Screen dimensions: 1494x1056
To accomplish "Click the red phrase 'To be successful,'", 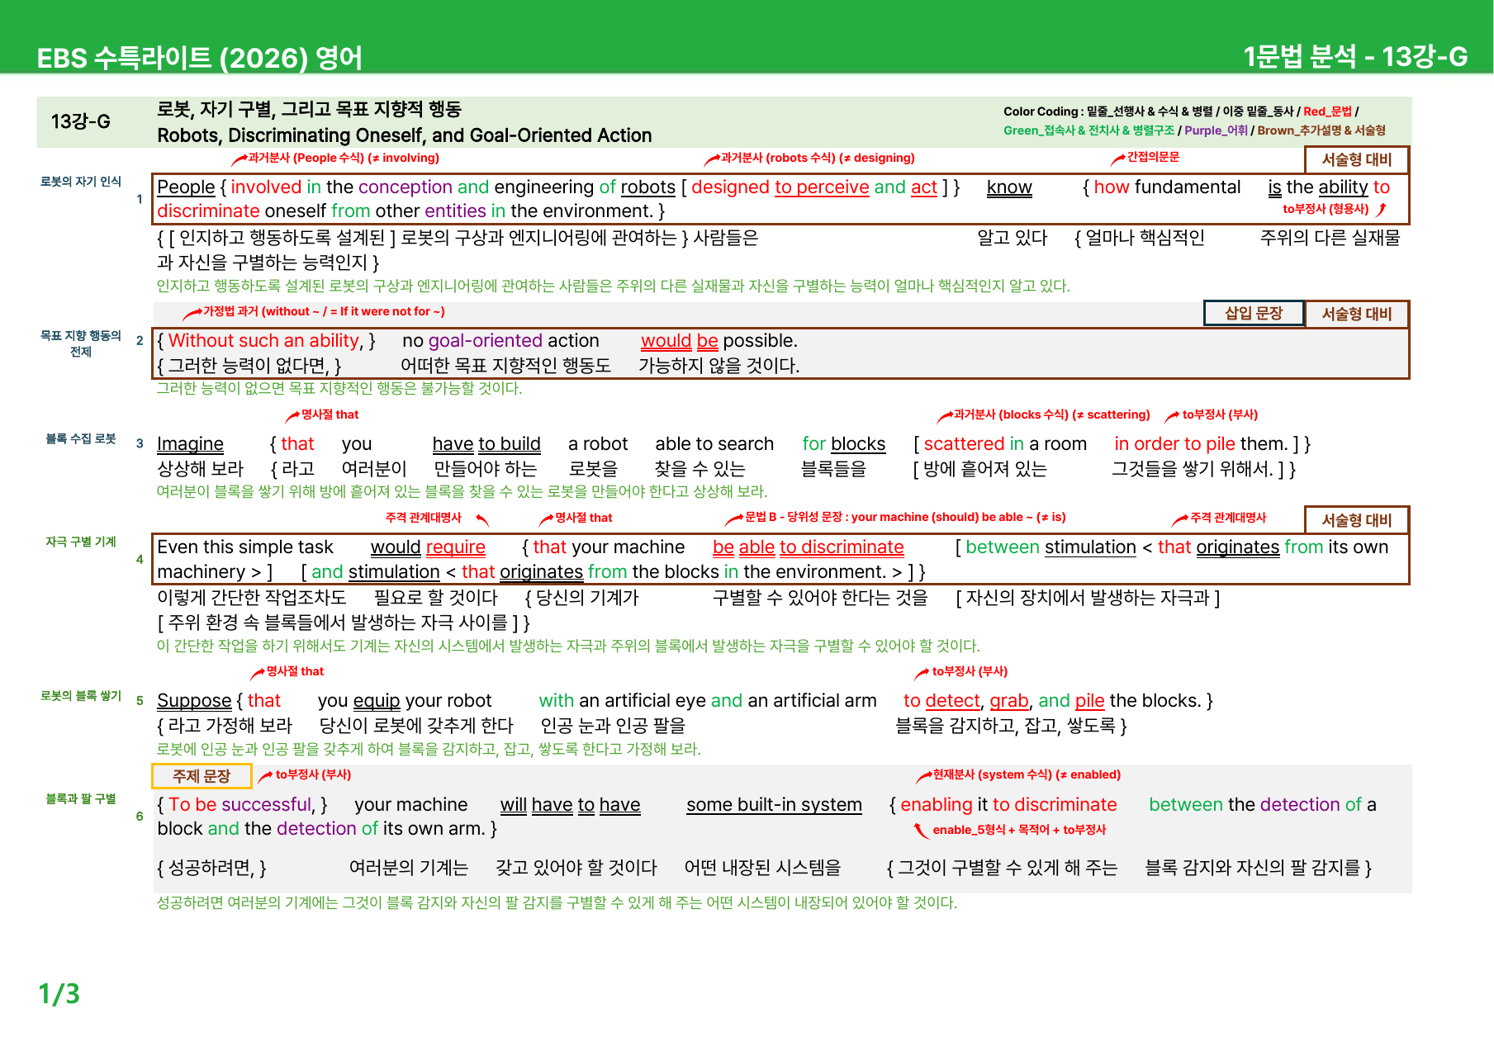I will (x=243, y=805).
